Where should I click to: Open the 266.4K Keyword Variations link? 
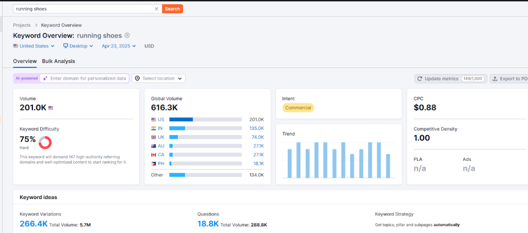34,224
